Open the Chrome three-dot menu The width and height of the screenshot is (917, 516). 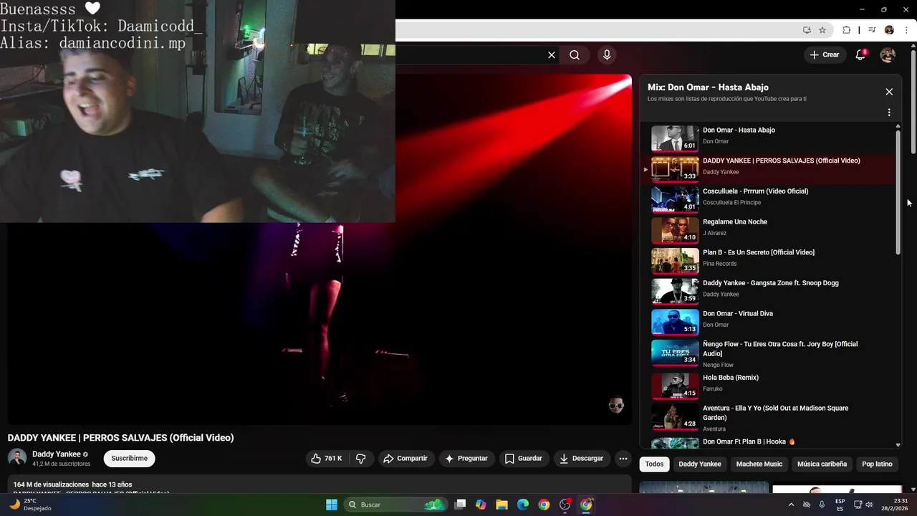[x=906, y=30]
